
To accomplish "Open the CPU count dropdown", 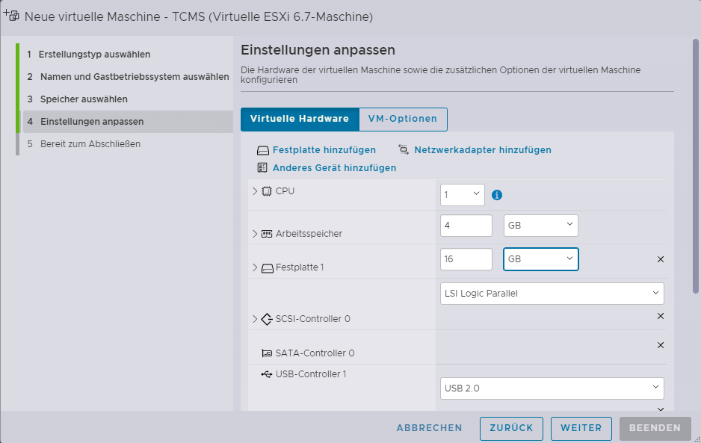I will click(x=462, y=195).
